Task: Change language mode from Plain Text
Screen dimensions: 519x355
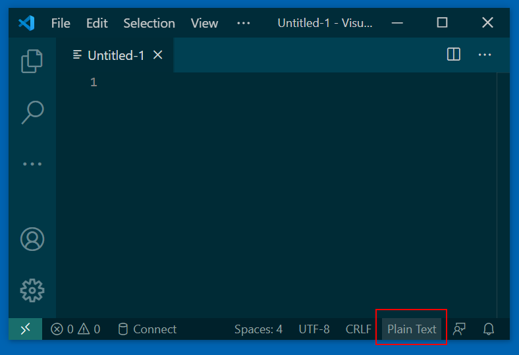Action: tap(412, 329)
